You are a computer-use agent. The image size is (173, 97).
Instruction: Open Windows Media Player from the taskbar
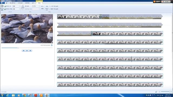[x=19, y=95]
